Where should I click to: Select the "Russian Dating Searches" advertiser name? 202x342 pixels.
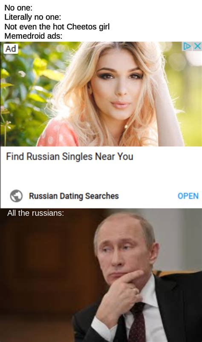(74, 196)
